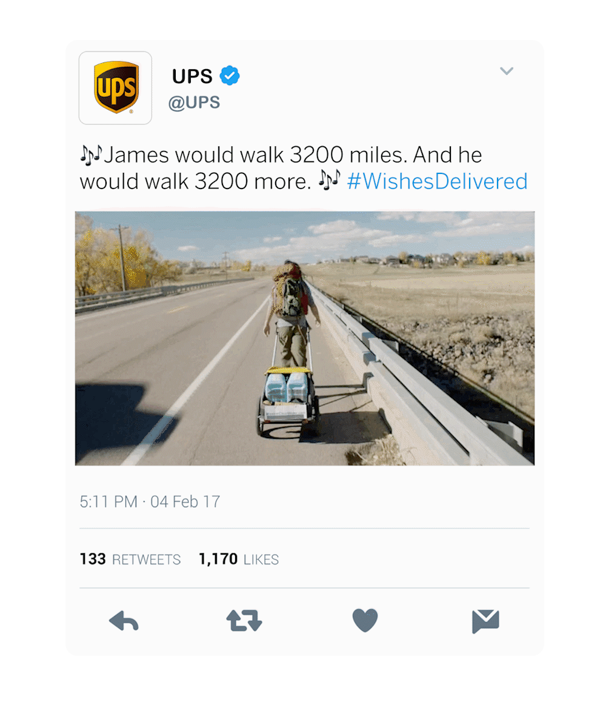Screen dimensions: 606x708
Task: Click the music notes emoji after more
Action: [x=330, y=179]
